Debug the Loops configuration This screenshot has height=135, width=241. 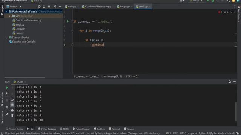coord(212,1)
